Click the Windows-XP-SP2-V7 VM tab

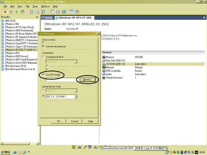pos(75,18)
